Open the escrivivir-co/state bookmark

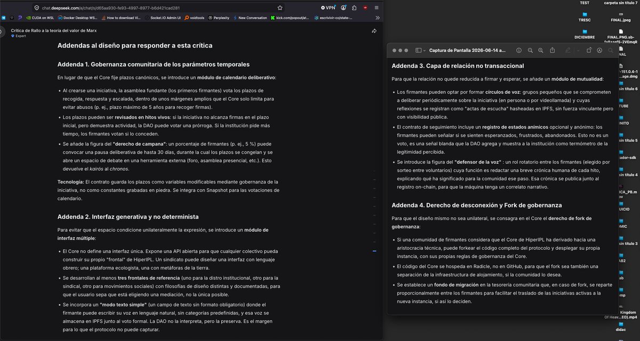(333, 18)
